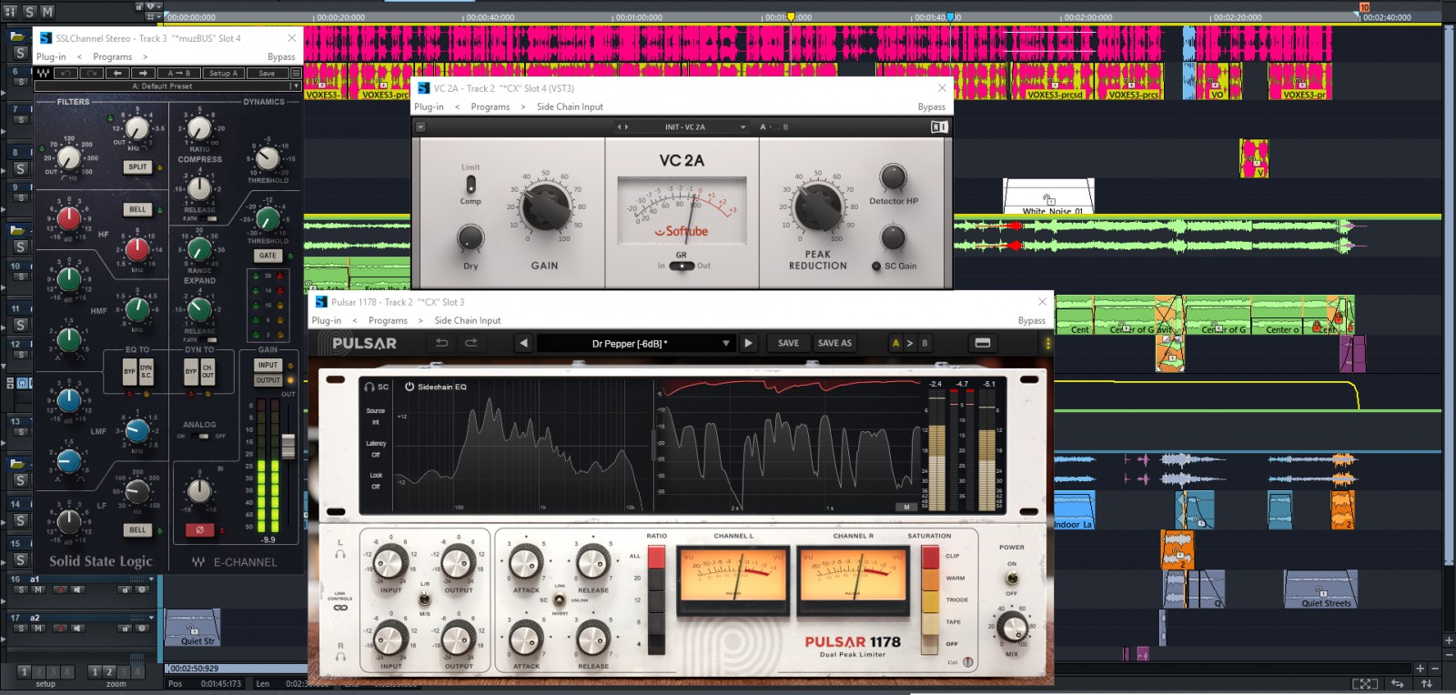Go to previous Pulsar preset
The image size is (1456, 695).
[523, 343]
